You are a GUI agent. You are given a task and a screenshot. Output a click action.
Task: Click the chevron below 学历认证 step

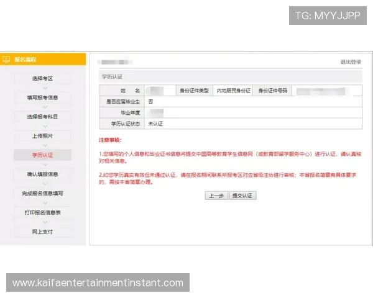[45, 165]
